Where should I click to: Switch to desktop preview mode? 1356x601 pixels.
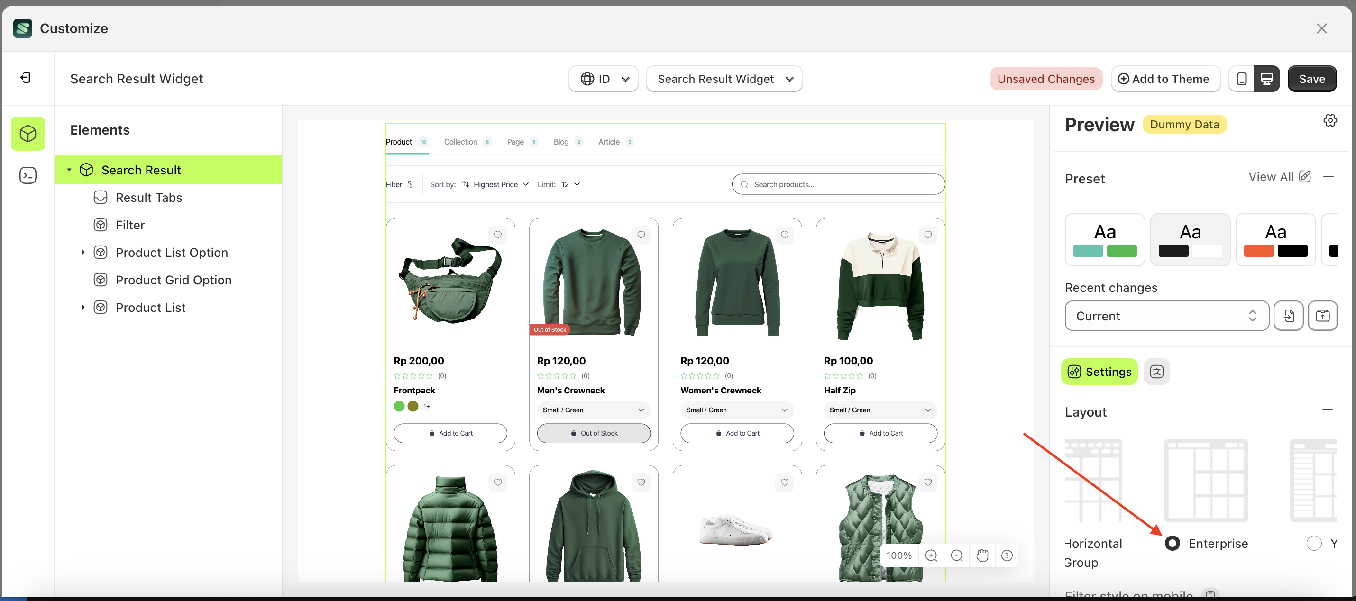coord(1266,79)
